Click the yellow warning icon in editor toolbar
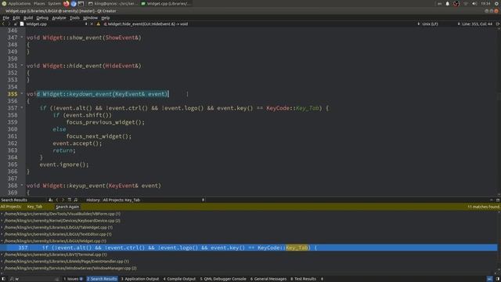Image resolution: width=501 pixels, height=282 pixels. [98, 24]
